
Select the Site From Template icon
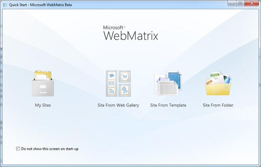(x=168, y=83)
